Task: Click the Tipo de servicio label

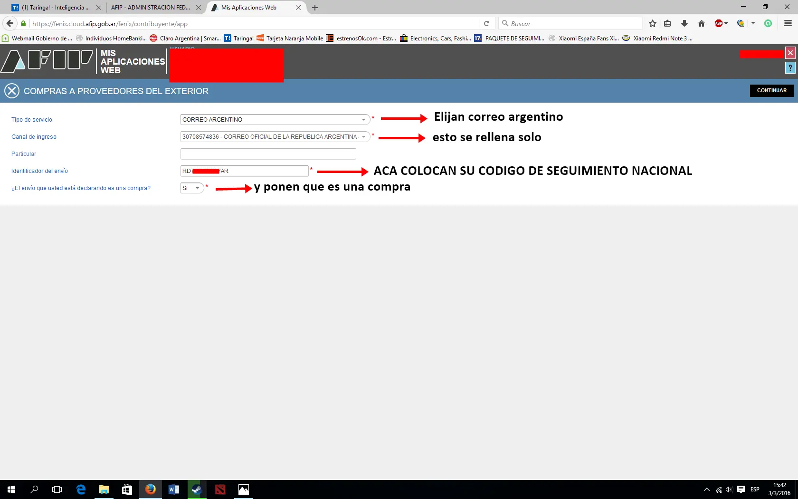Action: coord(32,120)
